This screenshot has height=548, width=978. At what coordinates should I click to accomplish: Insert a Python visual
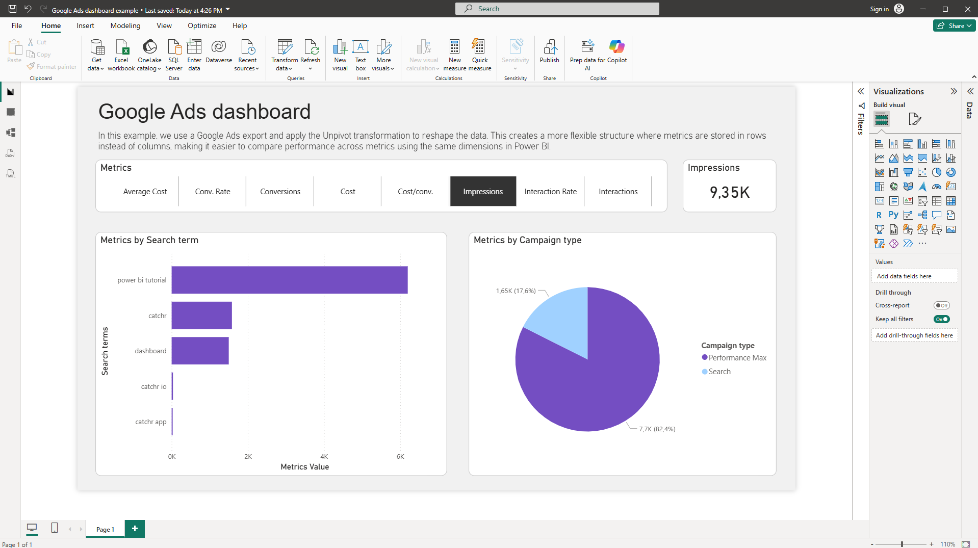point(893,214)
